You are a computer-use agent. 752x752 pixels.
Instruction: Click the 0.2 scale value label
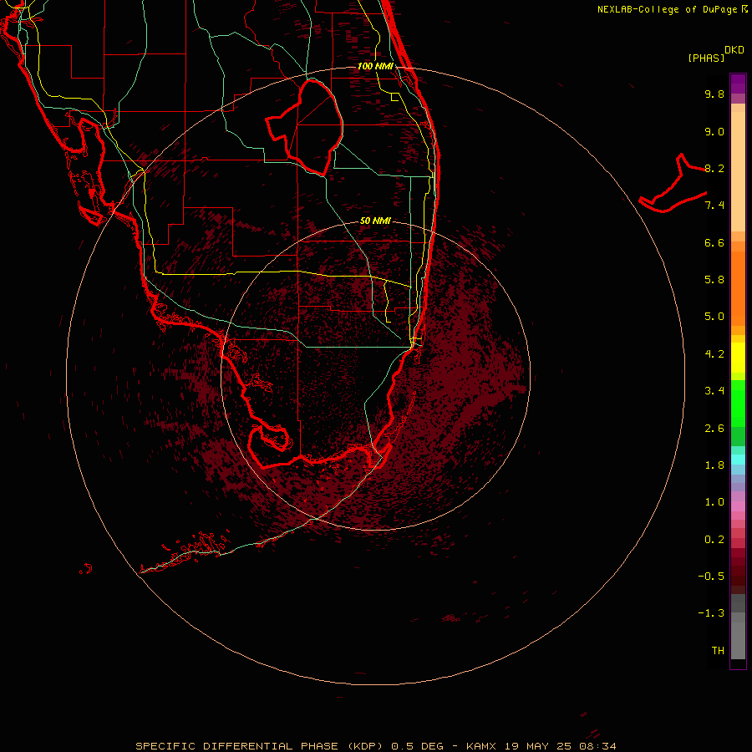tap(714, 540)
